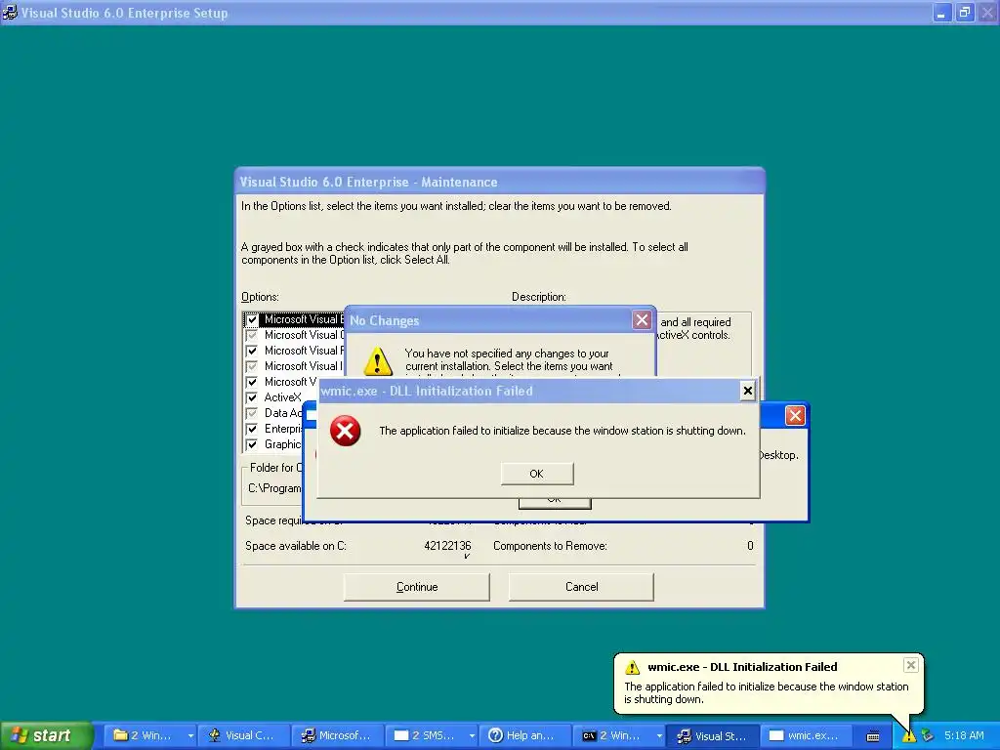Click Cancel in Maintenance dialog
1000x750 pixels.
582,587
